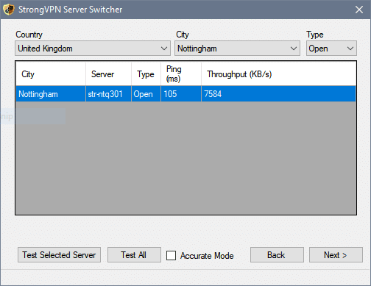Sort by the Server column header
Viewport: 371px width, 286px height.
pos(108,74)
